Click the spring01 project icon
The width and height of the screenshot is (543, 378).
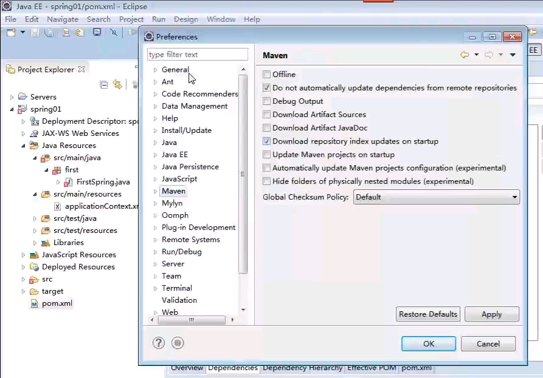point(22,109)
